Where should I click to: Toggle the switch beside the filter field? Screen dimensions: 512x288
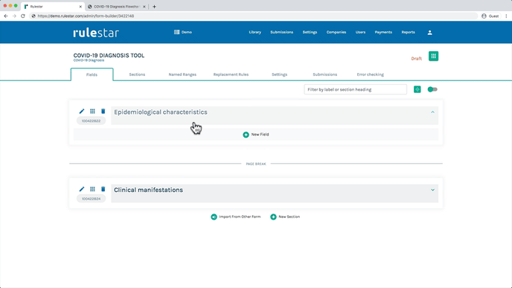point(432,89)
